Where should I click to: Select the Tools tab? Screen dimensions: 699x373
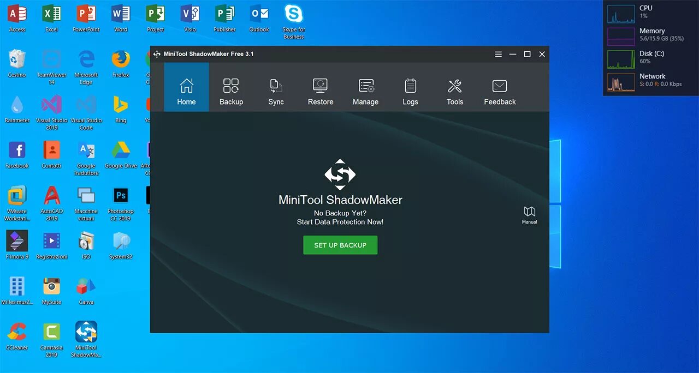455,87
